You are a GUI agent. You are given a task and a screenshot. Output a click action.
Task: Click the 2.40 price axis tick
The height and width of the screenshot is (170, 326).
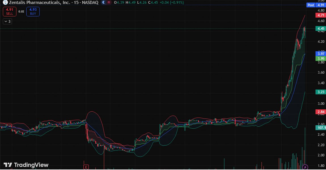(x=321, y=135)
